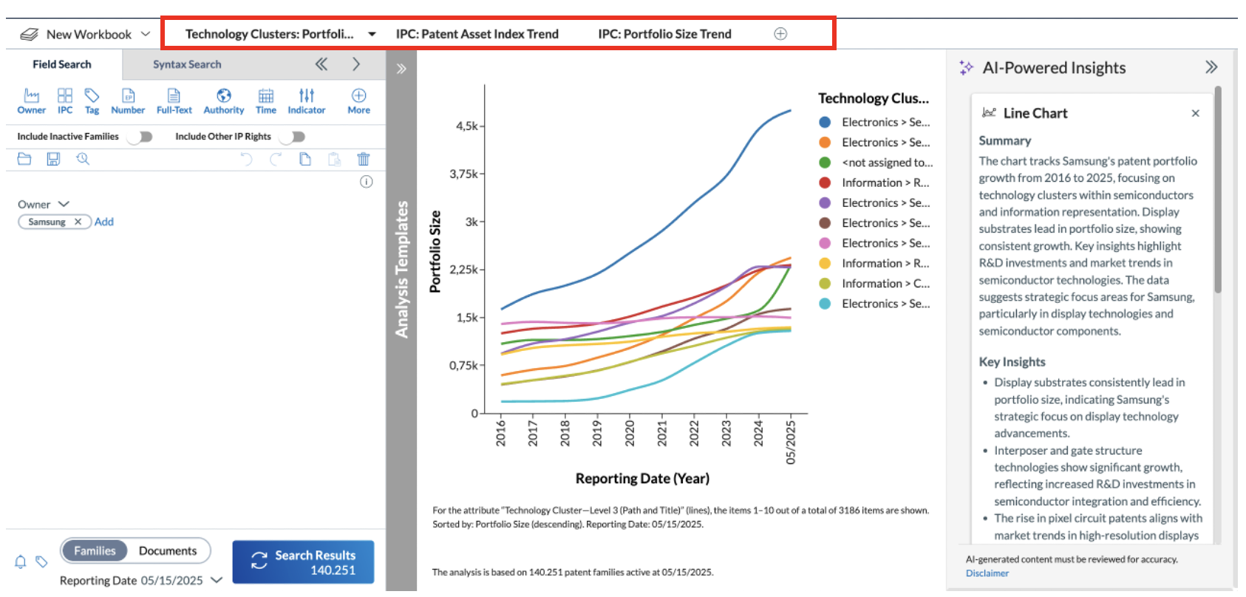Click the '05/2025' x-axis label
1246x597 pixels.
(x=791, y=441)
